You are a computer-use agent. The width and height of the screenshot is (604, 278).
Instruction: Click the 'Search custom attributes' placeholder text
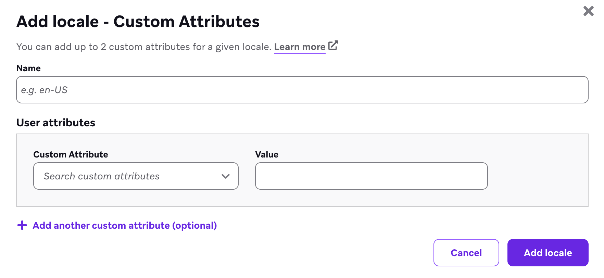pos(101,176)
